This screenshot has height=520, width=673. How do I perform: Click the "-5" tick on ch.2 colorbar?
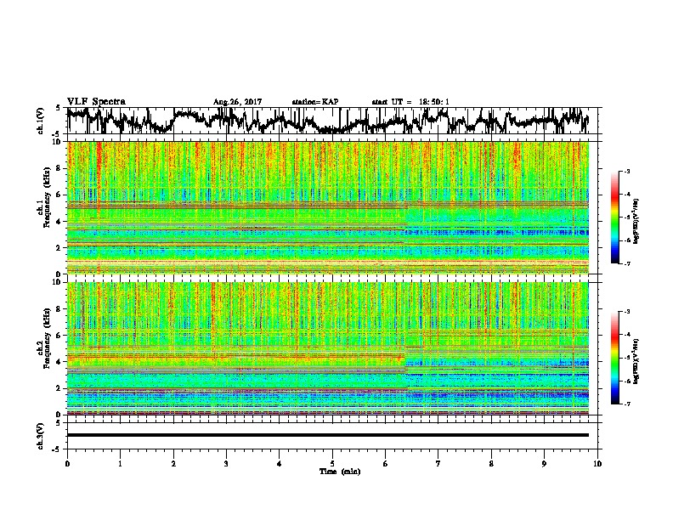tap(626, 358)
